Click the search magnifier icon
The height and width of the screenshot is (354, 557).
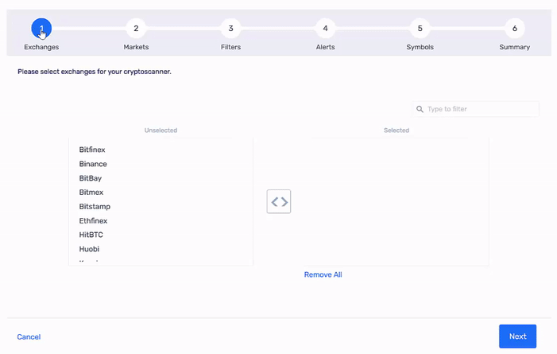pyautogui.click(x=420, y=109)
